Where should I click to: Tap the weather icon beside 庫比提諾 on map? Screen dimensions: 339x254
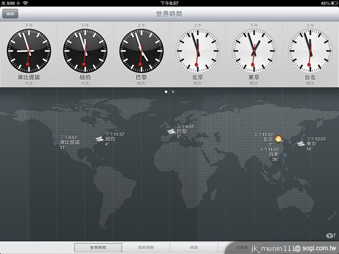[55, 142]
